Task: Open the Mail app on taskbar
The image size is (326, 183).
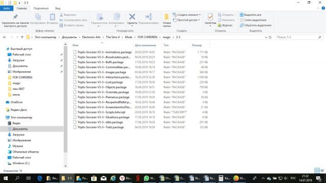Action: tap(103, 178)
